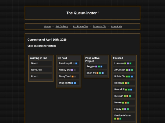Open the Finlay card
The width and height of the screenshot is (165, 123).
point(124,109)
